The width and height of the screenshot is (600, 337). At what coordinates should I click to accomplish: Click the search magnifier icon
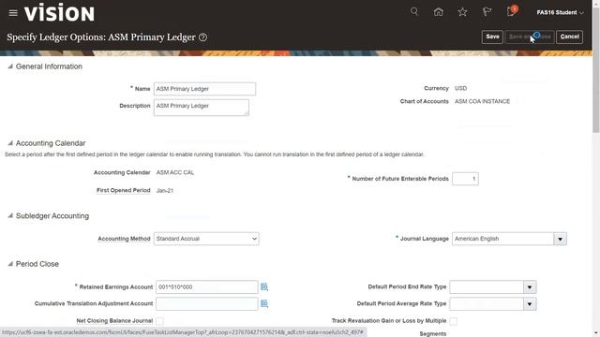click(x=414, y=11)
